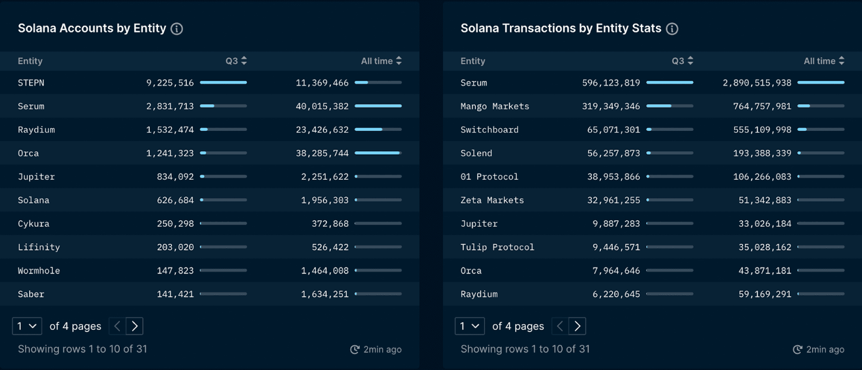Click Saber Q3 value 141,421
Viewport: 862px width, 370px height.
(175, 294)
